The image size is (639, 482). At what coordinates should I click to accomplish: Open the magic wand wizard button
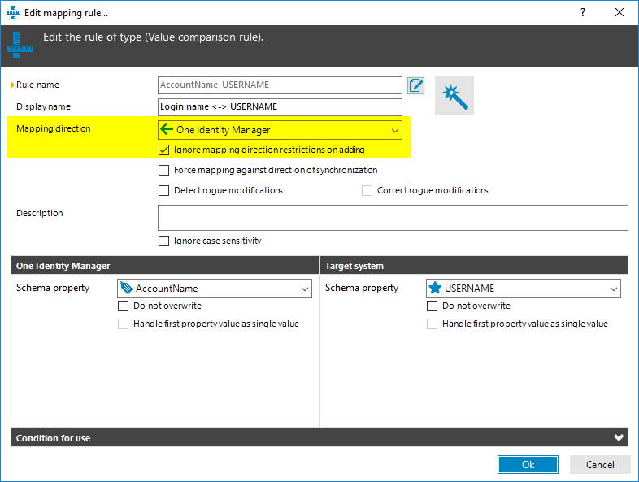click(454, 96)
